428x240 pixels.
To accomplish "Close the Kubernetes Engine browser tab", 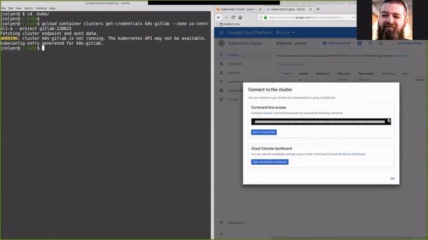I will (310, 9).
